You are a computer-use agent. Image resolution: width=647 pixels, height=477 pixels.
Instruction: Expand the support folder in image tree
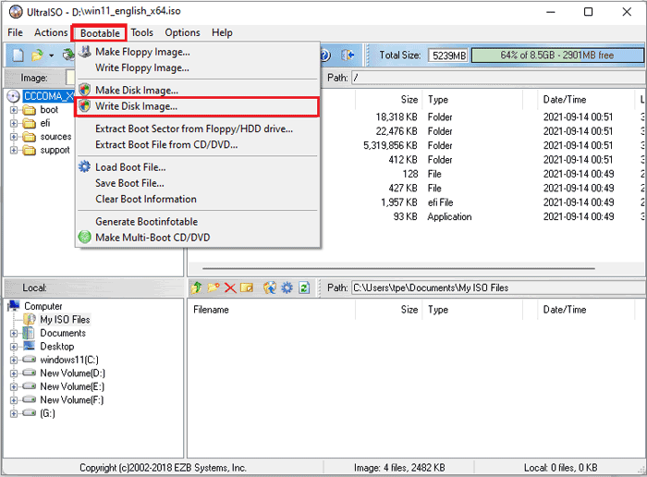coord(14,150)
